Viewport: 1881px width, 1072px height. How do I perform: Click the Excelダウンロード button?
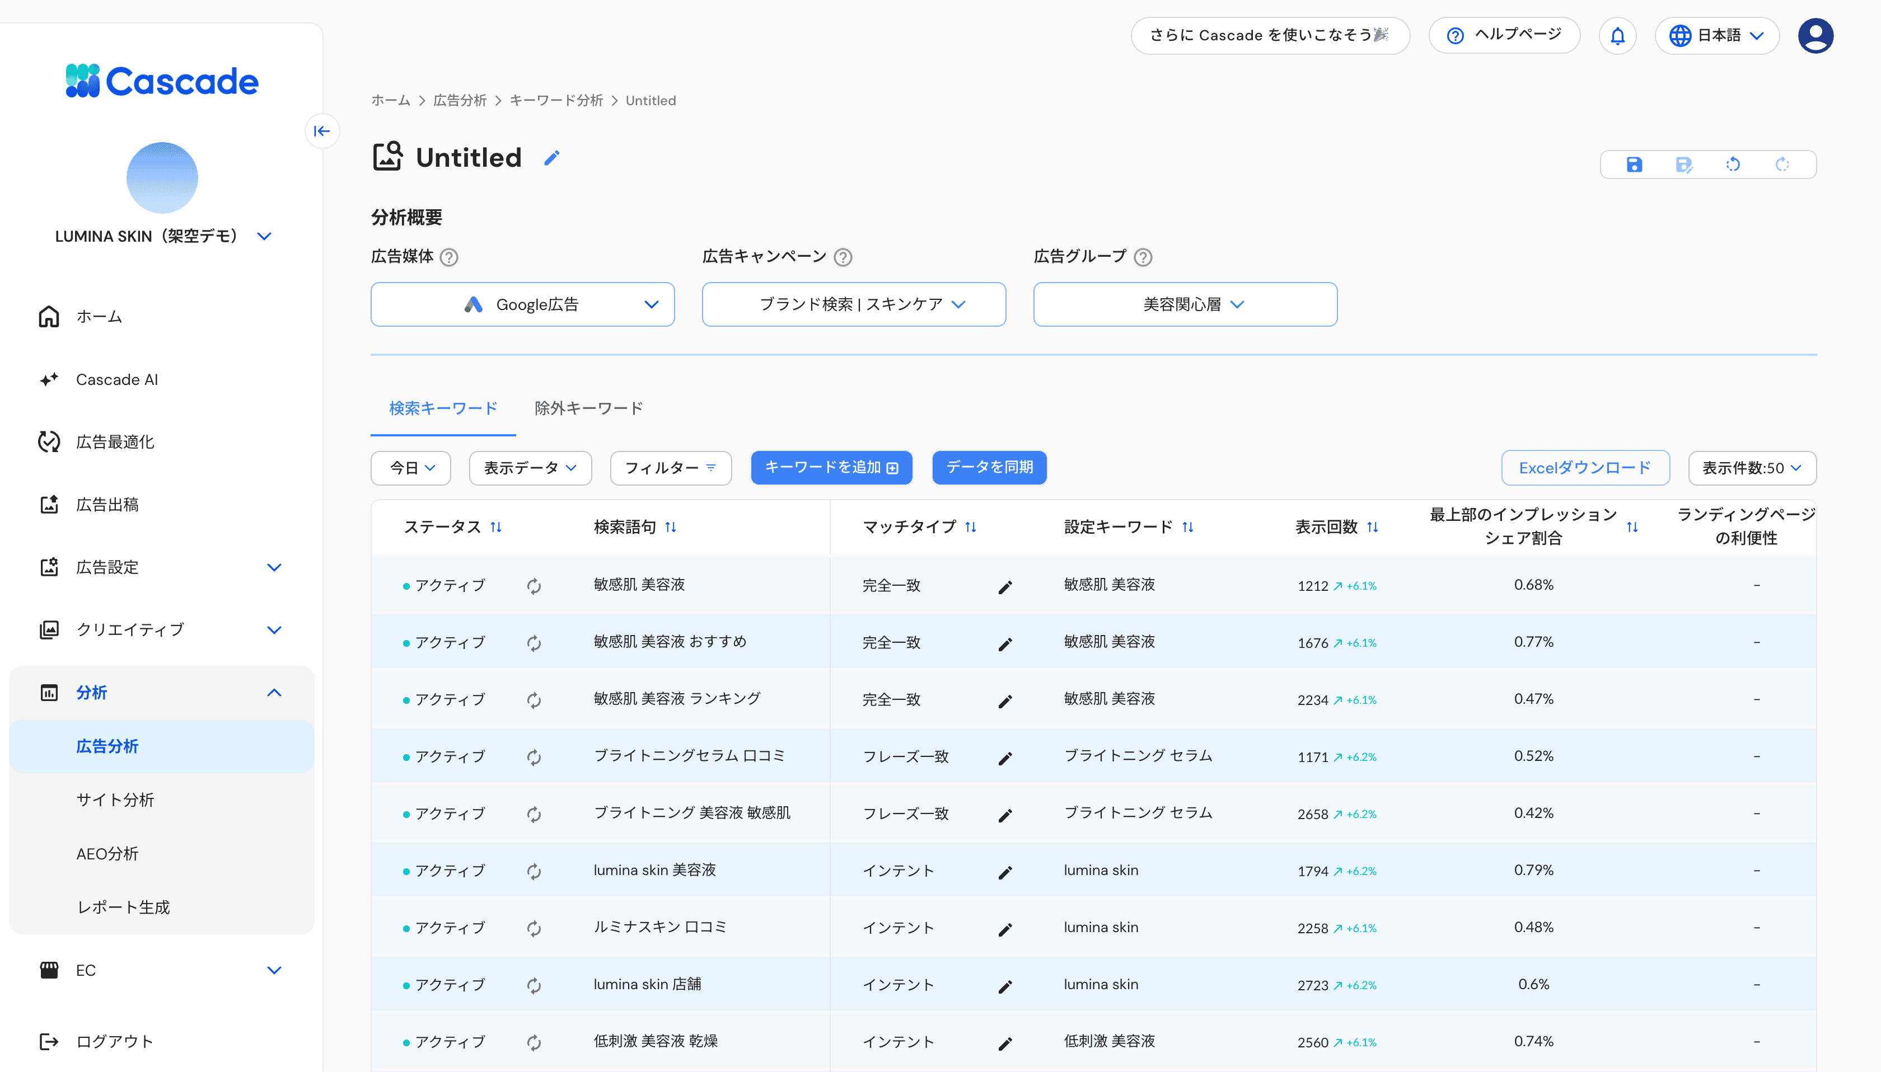1585,468
